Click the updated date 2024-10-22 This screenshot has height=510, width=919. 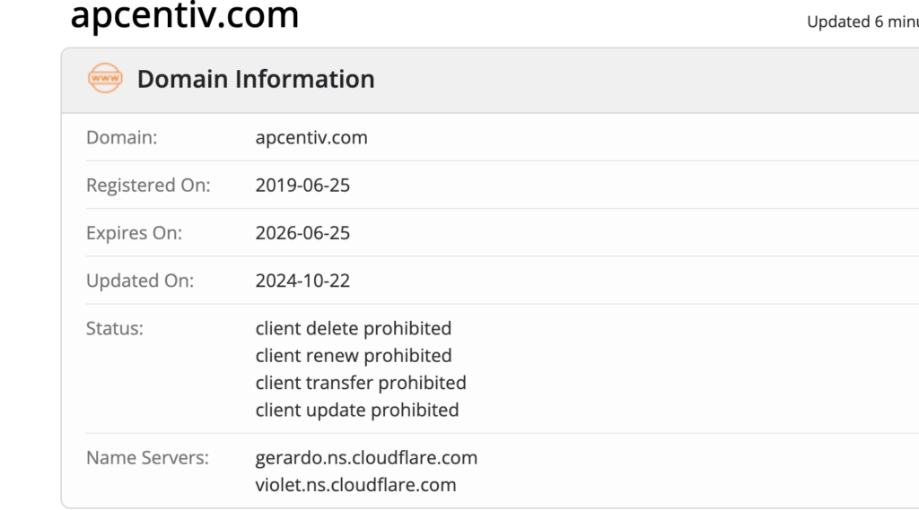[x=302, y=281]
